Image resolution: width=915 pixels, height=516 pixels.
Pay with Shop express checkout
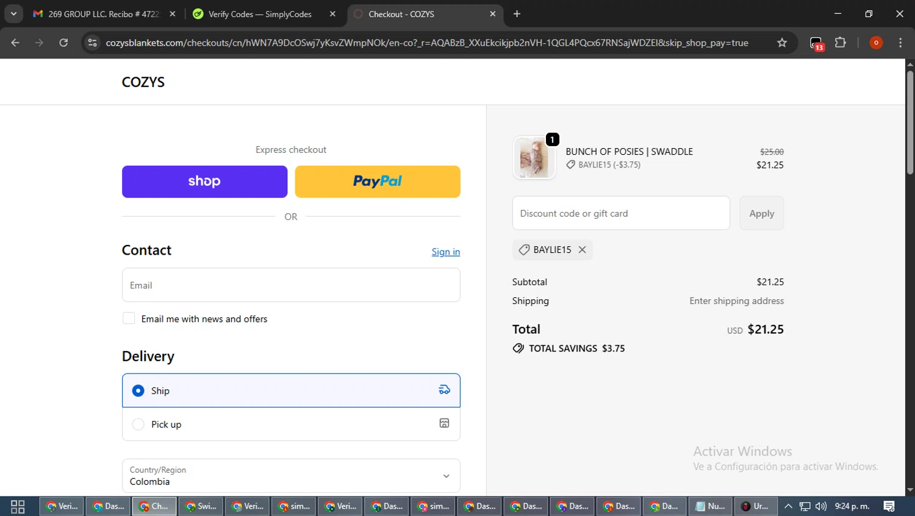click(x=204, y=182)
